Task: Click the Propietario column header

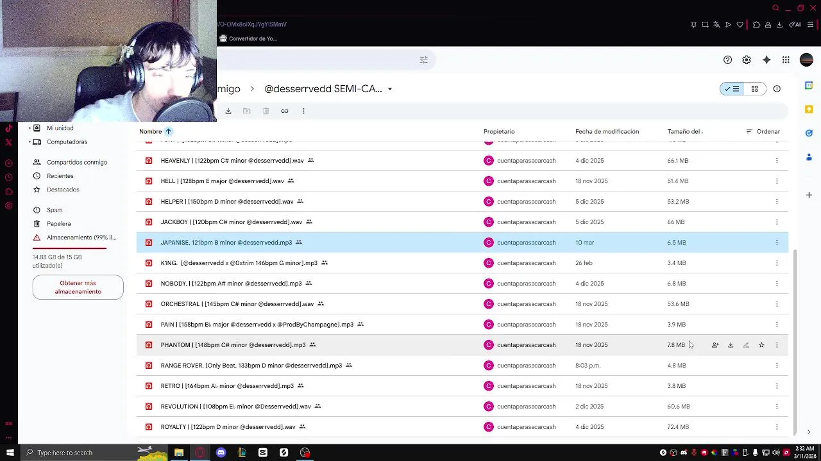Action: point(499,131)
